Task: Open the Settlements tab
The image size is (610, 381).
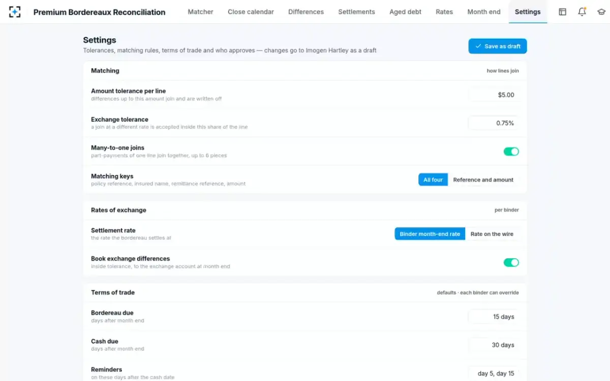Action: tap(356, 12)
